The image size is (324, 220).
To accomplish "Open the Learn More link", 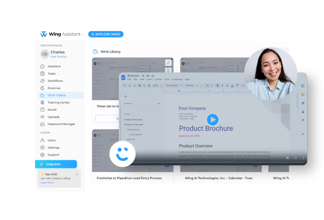I will (x=47, y=183).
